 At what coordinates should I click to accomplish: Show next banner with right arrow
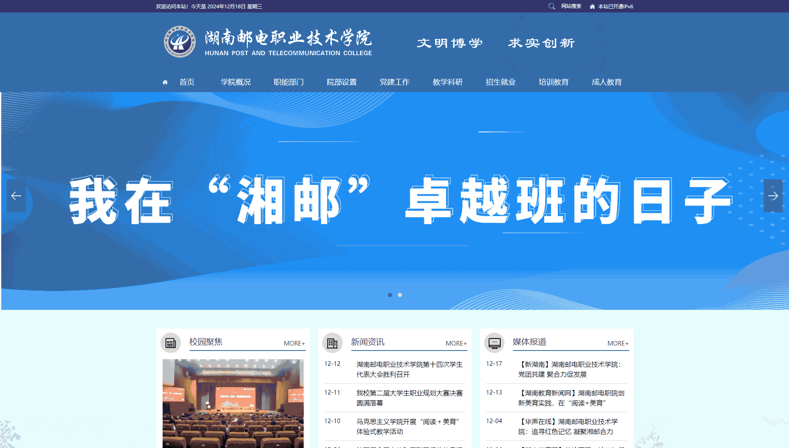[x=773, y=196]
